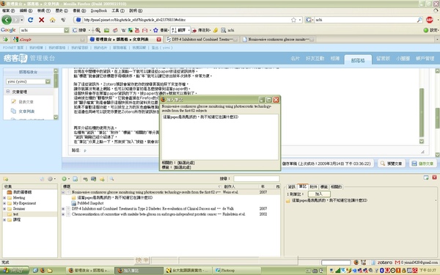Open the column picker icon in item list
This screenshot has height=275, width=440.
click(278, 186)
